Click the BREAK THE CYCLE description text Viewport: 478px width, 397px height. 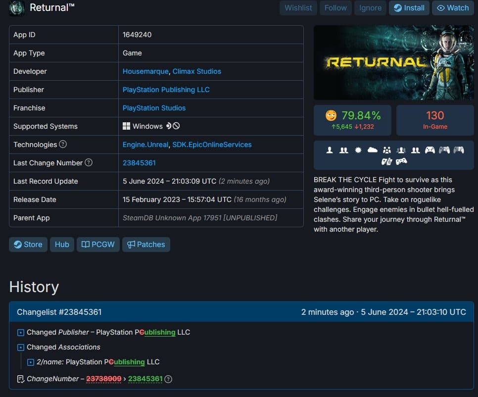click(393, 204)
